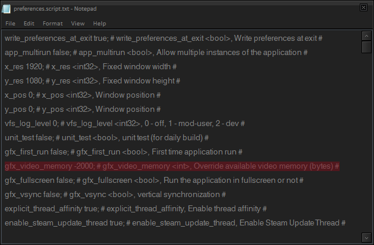The height and width of the screenshot is (245, 374).
Task: Click the gfx_fullscreen false line
Action: tap(154, 180)
